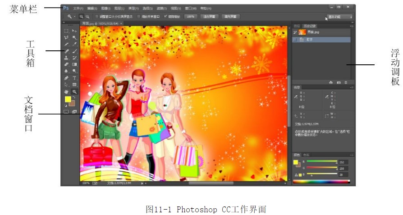Switch to the Swatches tab beside Color
This screenshot has width=403, height=215.
click(x=307, y=154)
